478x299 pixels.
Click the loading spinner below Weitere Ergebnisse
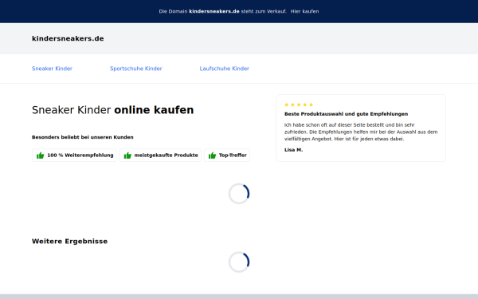239,262
